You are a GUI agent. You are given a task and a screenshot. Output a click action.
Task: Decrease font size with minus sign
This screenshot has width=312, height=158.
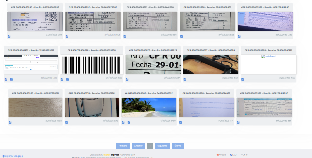[242, 155]
